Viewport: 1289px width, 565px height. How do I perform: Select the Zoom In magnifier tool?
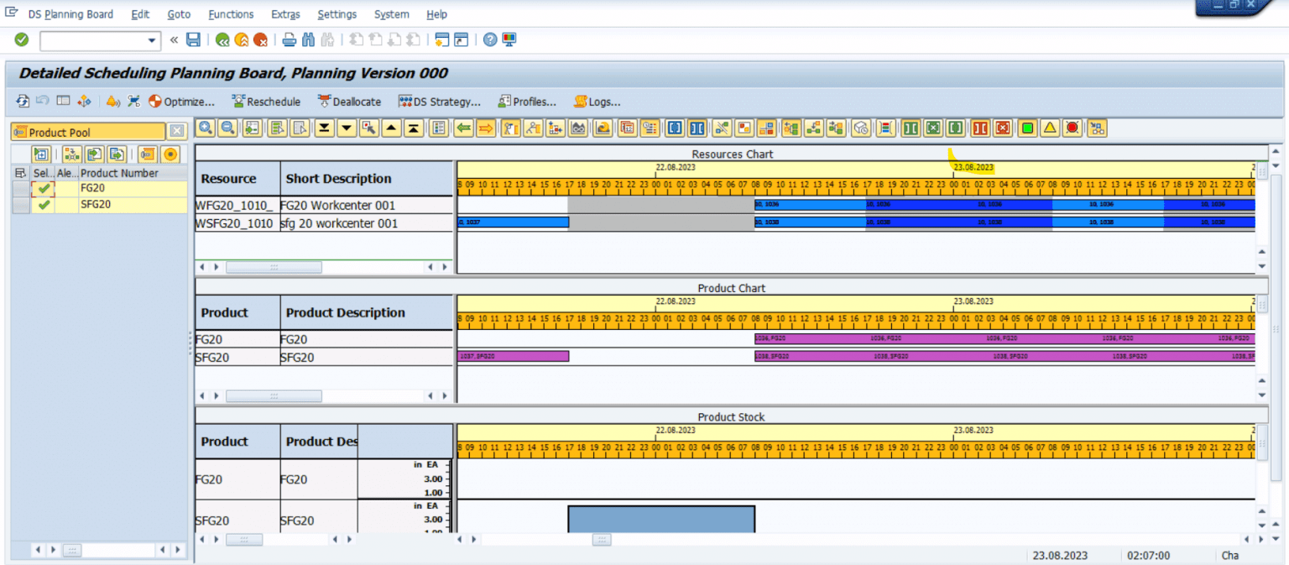click(205, 128)
